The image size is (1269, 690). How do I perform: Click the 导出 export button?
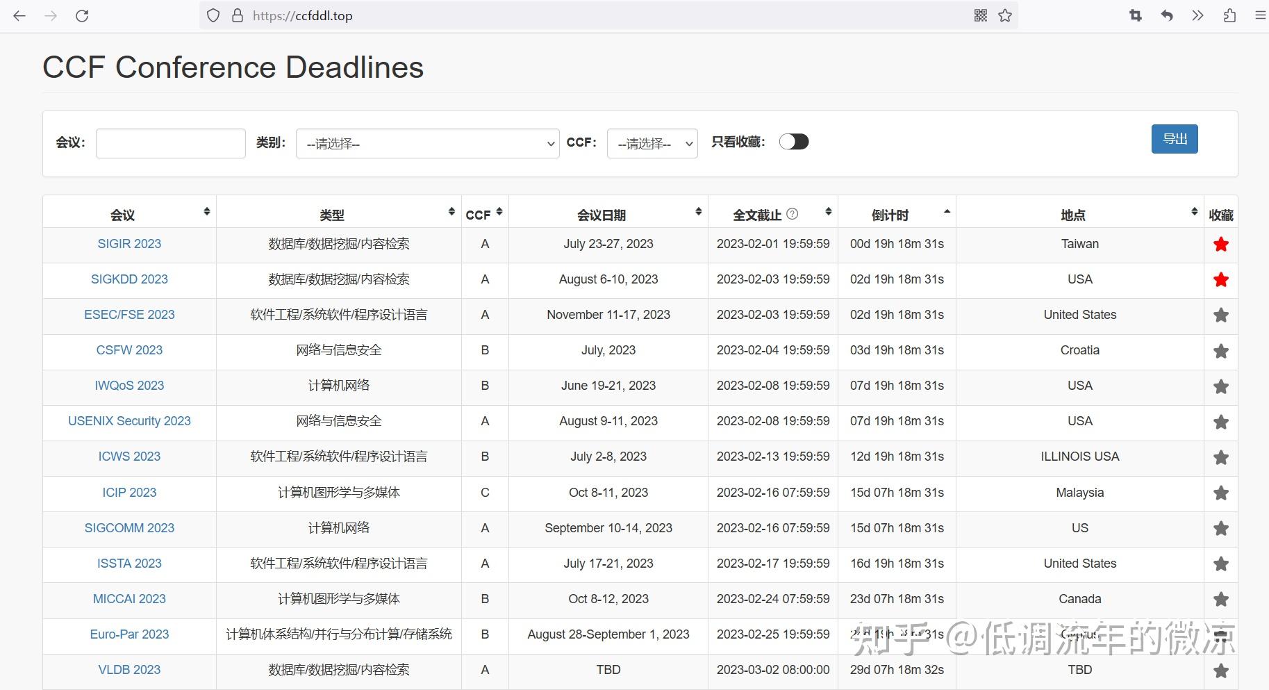tap(1174, 139)
